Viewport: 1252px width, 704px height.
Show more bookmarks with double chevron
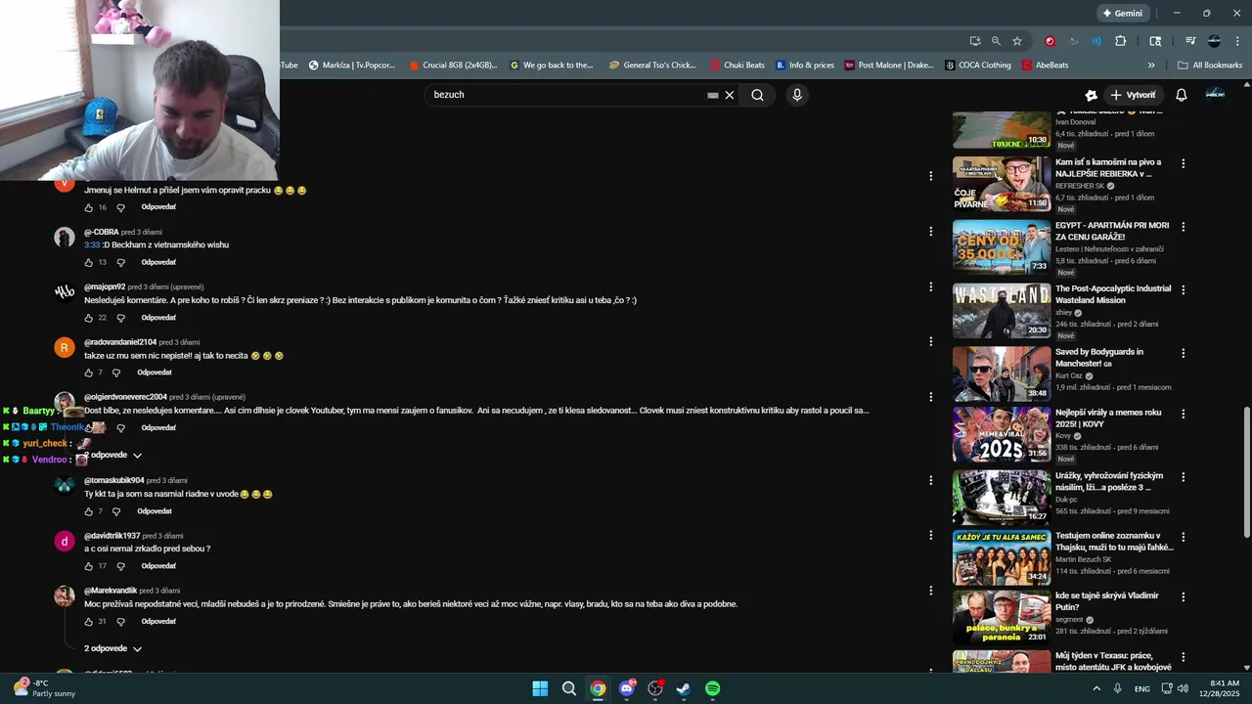(x=1151, y=66)
